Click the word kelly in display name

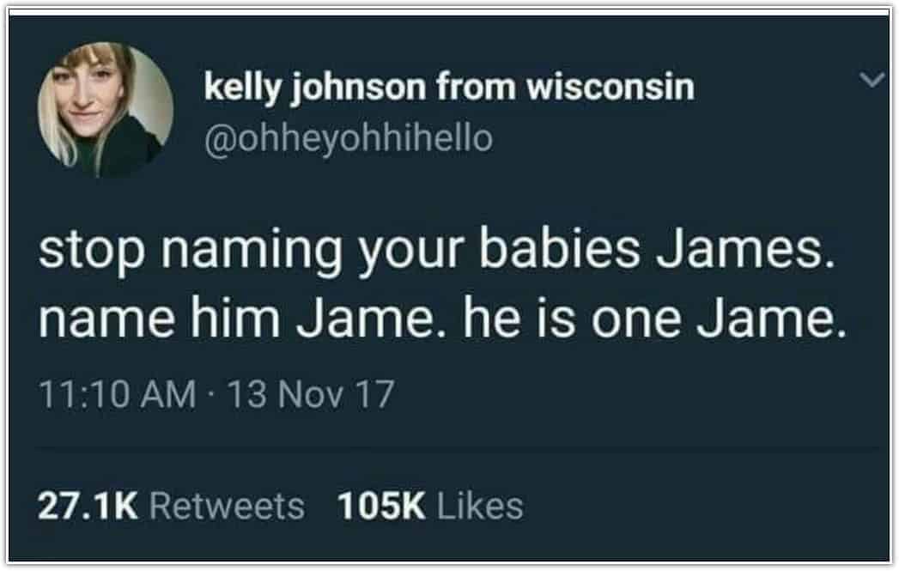(x=243, y=88)
